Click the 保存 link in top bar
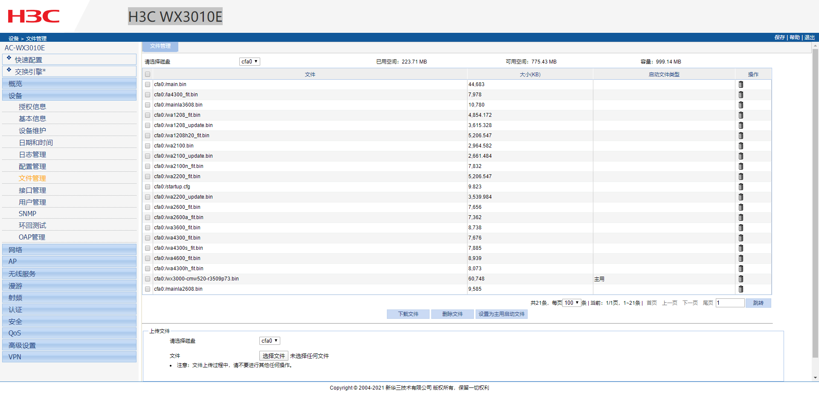Viewport: 819px width, 393px height. [780, 38]
